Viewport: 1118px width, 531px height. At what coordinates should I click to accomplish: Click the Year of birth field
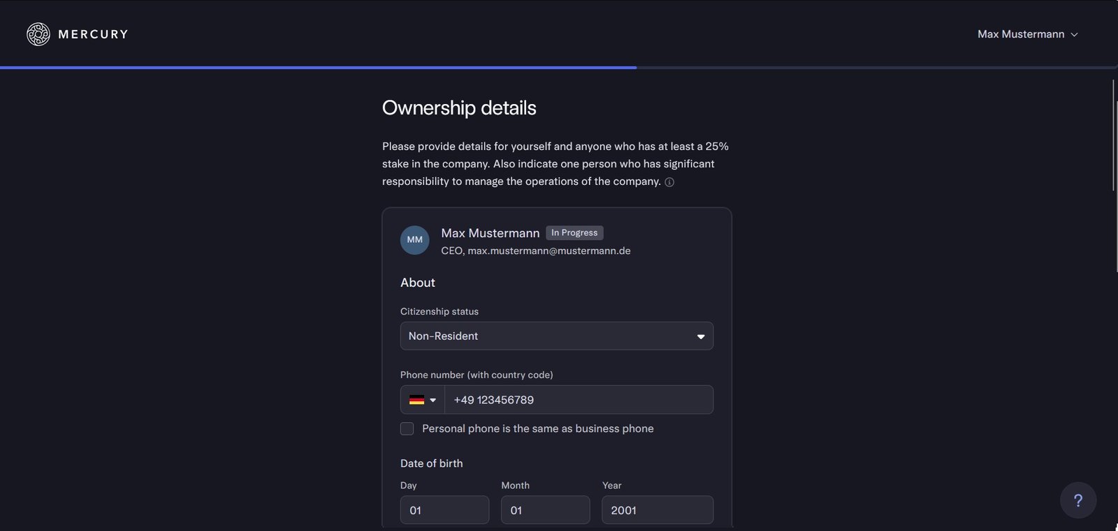click(x=657, y=510)
